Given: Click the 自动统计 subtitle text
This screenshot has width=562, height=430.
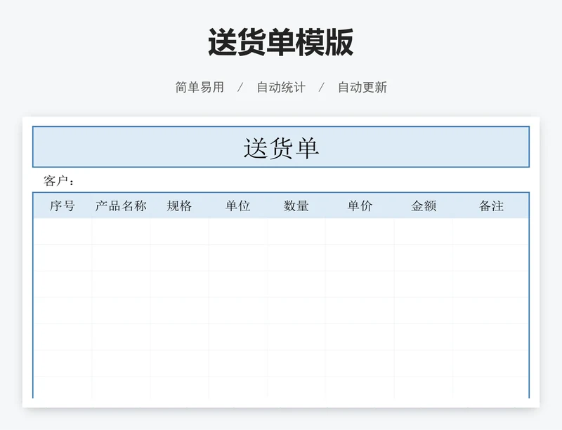Looking at the screenshot, I should 281,87.
